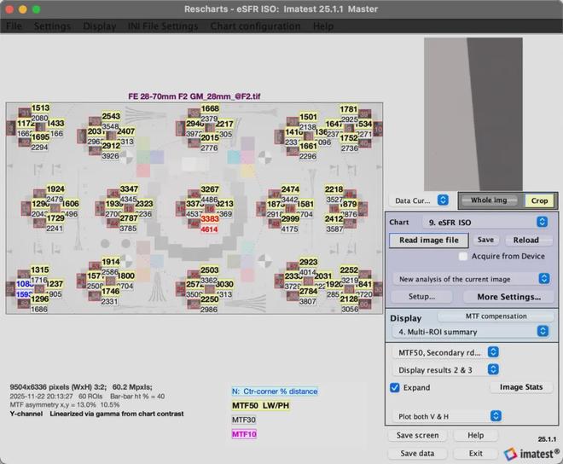
Task: Click the crop preview edge thumbnail
Action: coord(473,114)
